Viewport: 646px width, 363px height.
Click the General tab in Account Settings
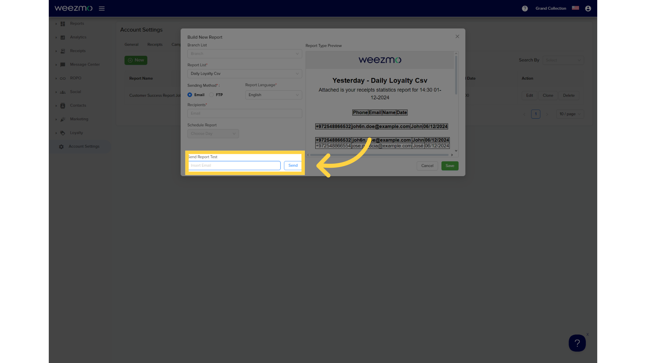click(131, 44)
